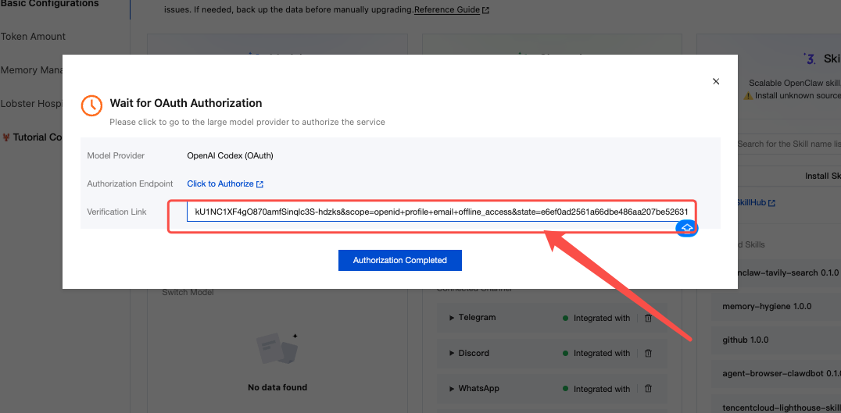Click the external link icon beside Click to Authorize
This screenshot has height=413, width=841.
pos(260,184)
